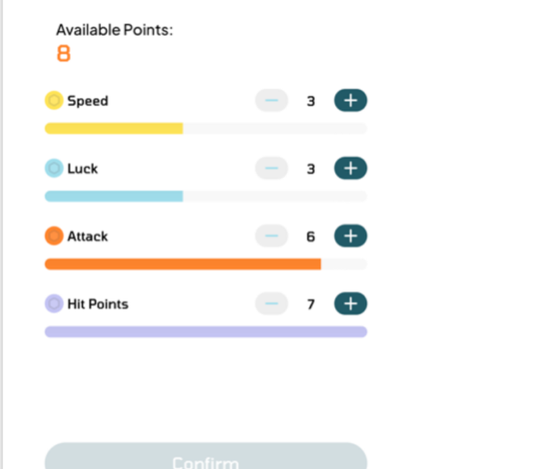Click the Speed value number 3
This screenshot has width=535, height=469.
[310, 101]
